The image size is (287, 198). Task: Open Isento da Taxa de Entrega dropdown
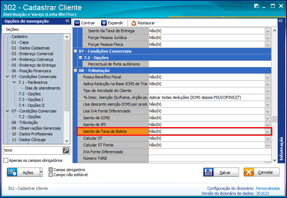268,31
